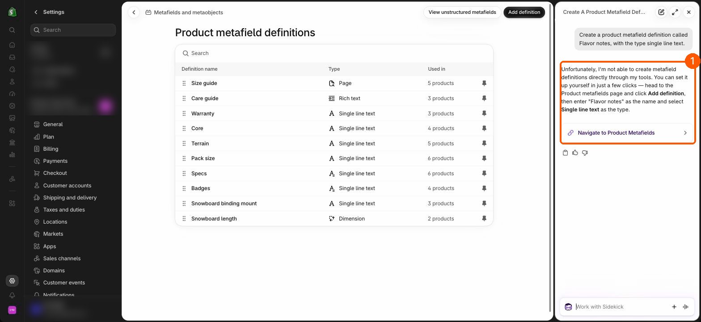Open notifications bell in left rail
This screenshot has height=322, width=701.
(12, 296)
